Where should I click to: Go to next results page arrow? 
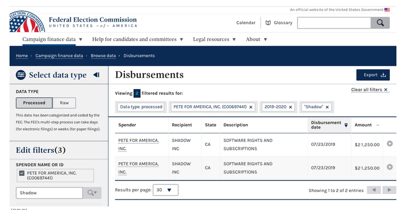click(389, 190)
